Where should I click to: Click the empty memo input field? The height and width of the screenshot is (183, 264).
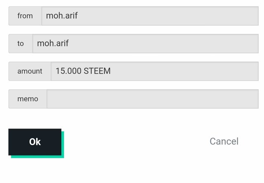(x=152, y=99)
